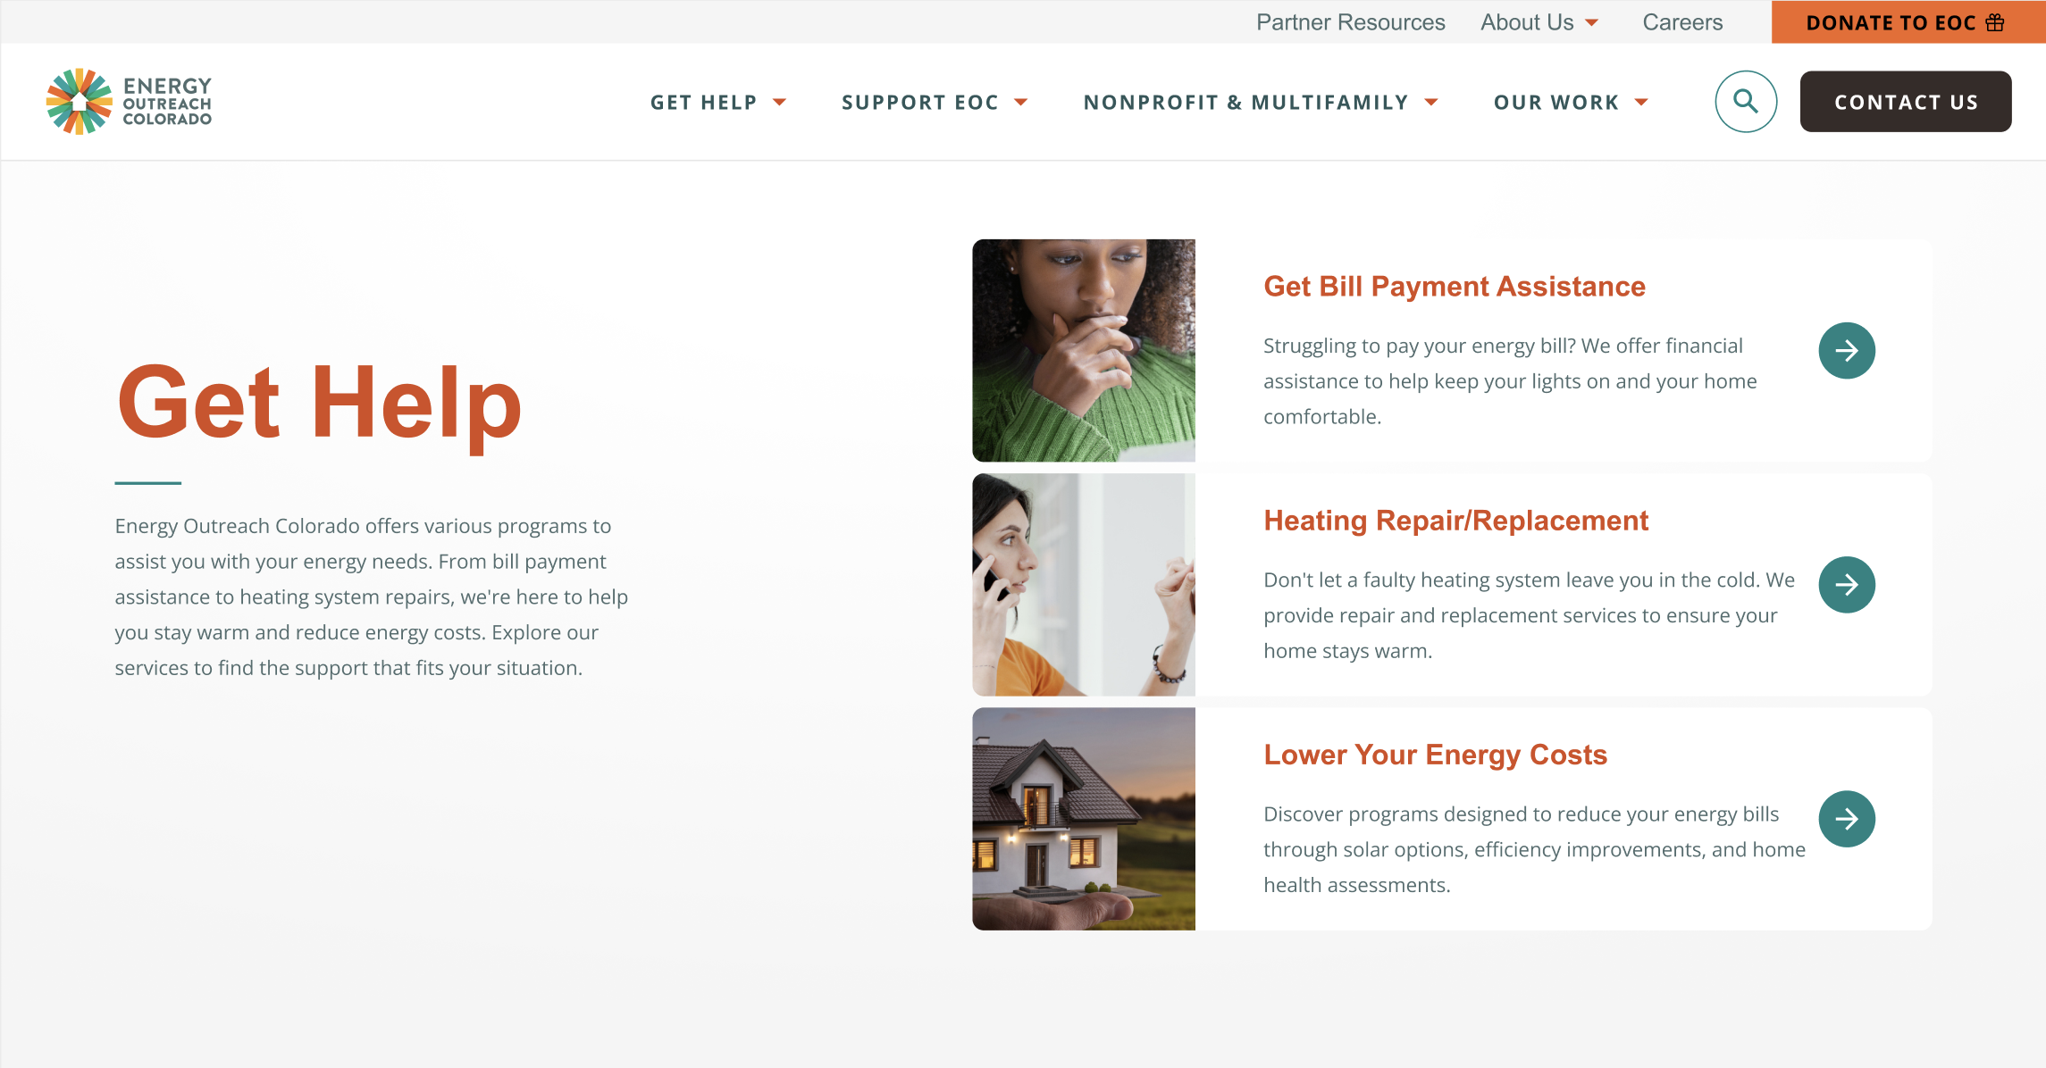Click the Energy Outreach Colorado logo
This screenshot has height=1068, width=2046.
click(129, 102)
